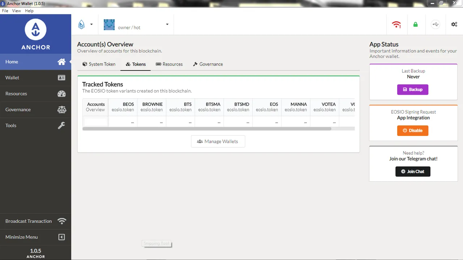463x260 pixels.
Task: Click Broadcast Transaction label
Action: point(29,221)
